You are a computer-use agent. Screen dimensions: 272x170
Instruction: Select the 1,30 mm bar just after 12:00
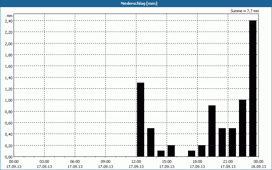pyautogui.click(x=140, y=120)
